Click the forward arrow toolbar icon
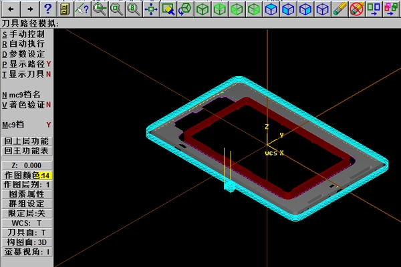The width and height of the screenshot is (401, 267). (x=30, y=9)
